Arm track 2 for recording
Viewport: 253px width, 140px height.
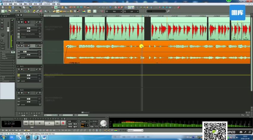[26, 46]
